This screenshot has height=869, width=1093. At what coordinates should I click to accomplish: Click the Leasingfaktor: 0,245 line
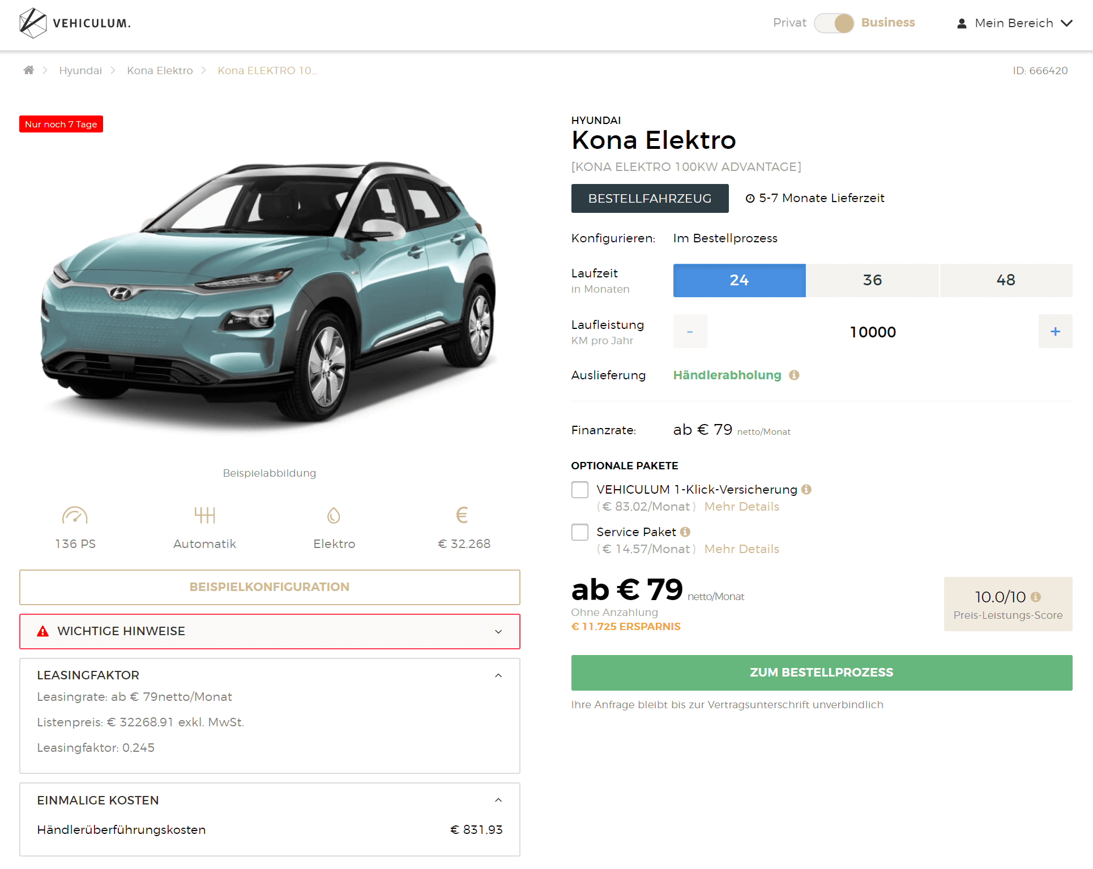[x=96, y=747]
